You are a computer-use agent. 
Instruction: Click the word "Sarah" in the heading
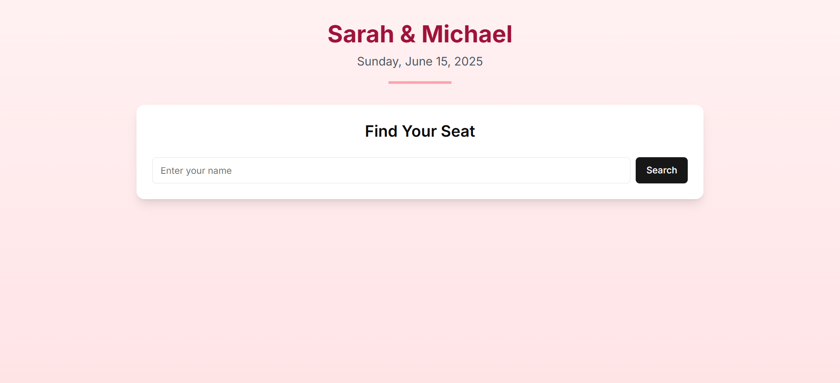tap(360, 34)
